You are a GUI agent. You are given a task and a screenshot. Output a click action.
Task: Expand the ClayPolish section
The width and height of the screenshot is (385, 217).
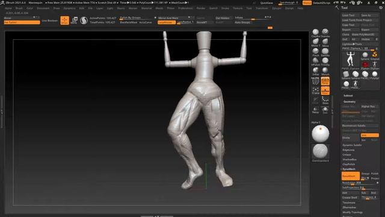[x=349, y=164]
